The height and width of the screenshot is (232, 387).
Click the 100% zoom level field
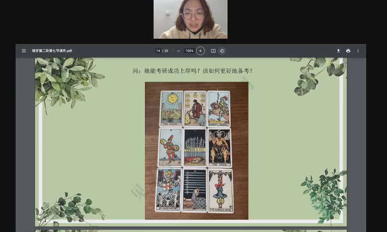(x=189, y=51)
